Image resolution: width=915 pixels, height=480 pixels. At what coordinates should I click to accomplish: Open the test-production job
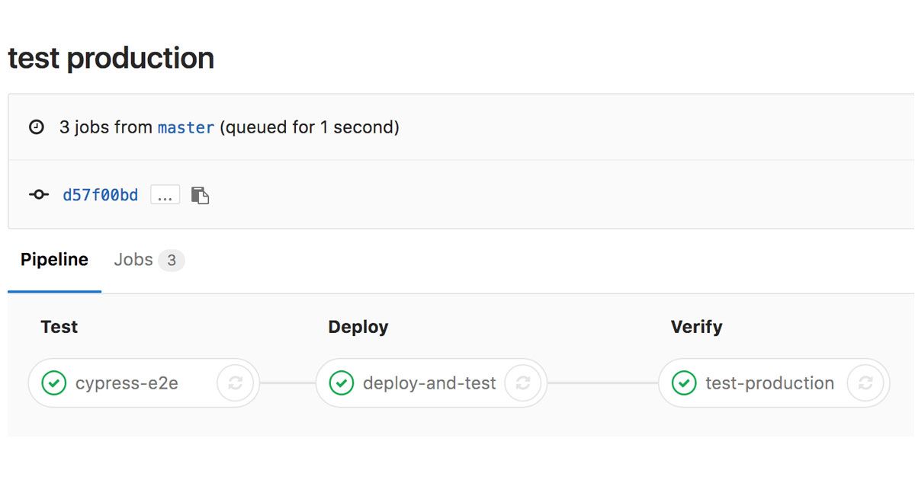(x=769, y=382)
